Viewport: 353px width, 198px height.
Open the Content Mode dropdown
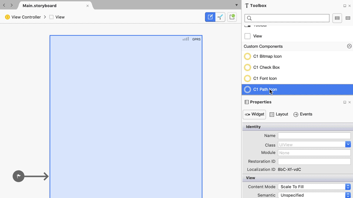[348, 187]
